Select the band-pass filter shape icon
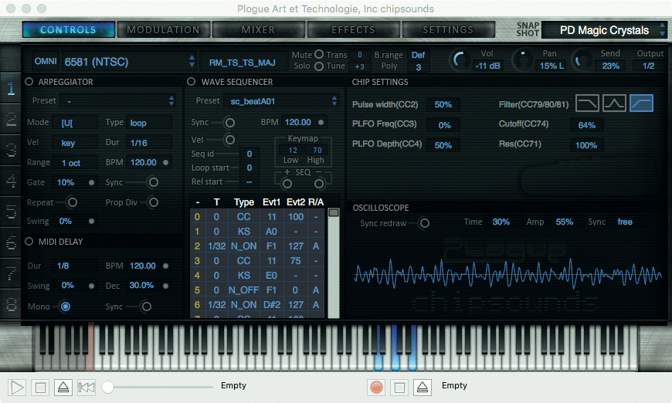 coord(614,103)
